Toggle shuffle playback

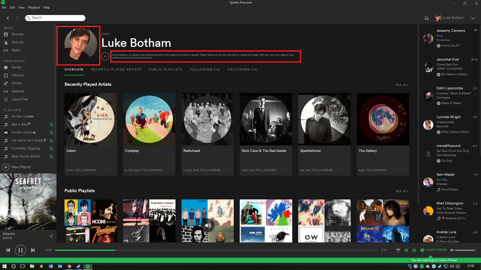pos(406,250)
